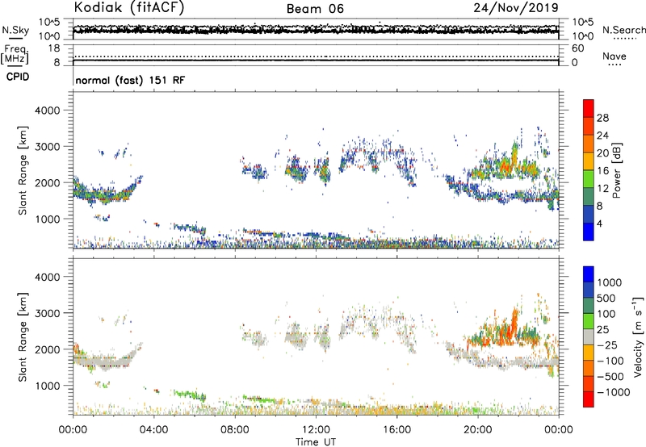Click the 'N.Search' legend label
Viewport: 646px width, 447px height.
(624, 30)
